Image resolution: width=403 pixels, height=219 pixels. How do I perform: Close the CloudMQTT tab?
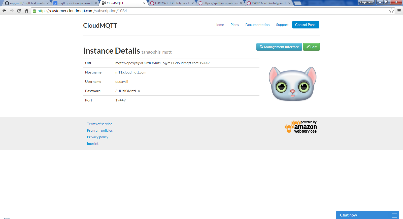pyautogui.click(x=144, y=3)
